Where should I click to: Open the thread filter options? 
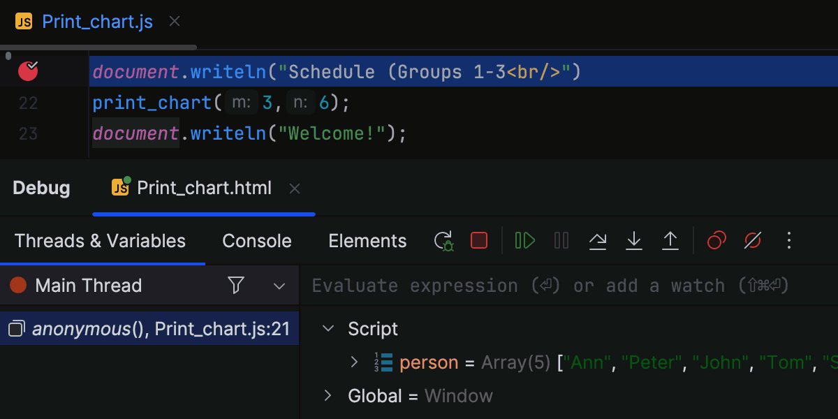[235, 286]
